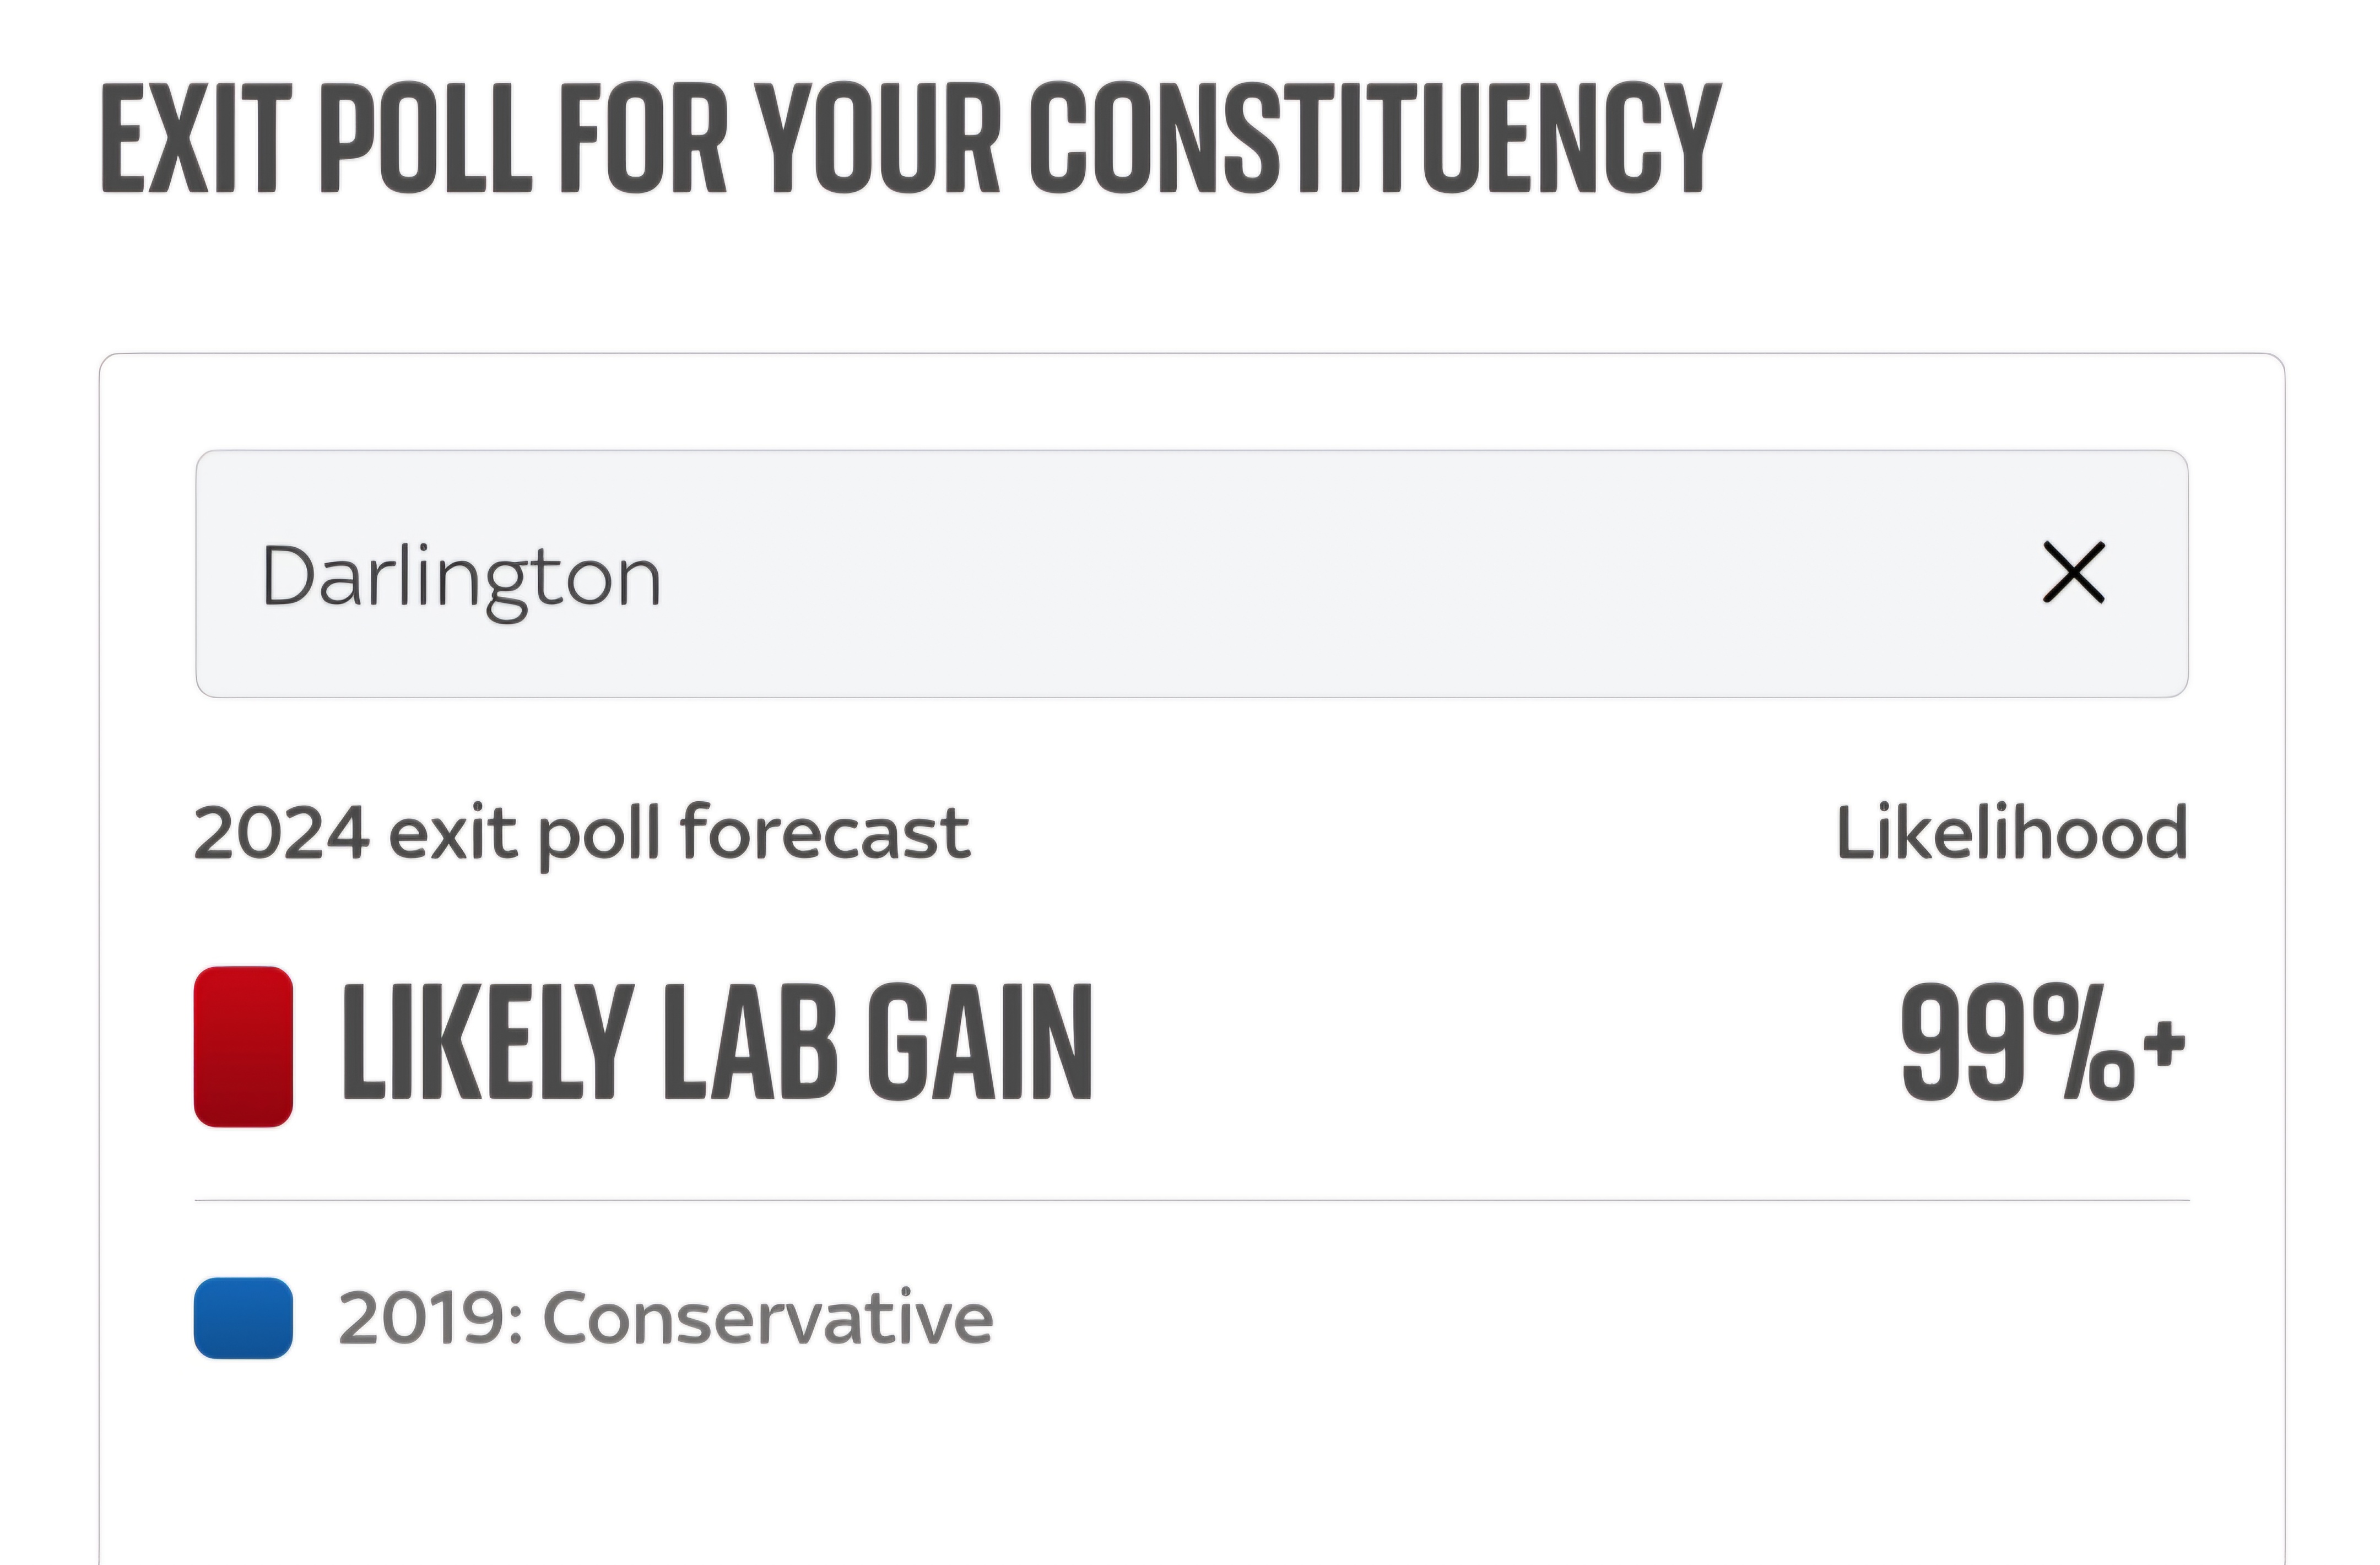Focus the constituency search input field

[x=1192, y=574]
